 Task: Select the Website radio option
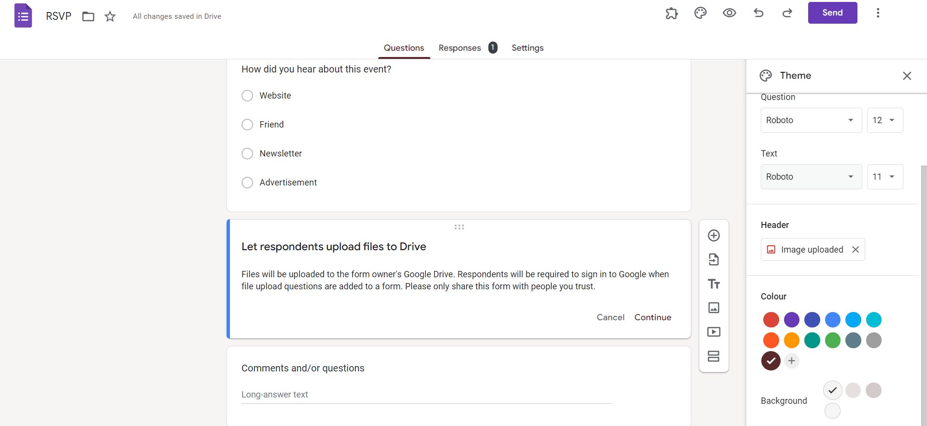pos(247,96)
